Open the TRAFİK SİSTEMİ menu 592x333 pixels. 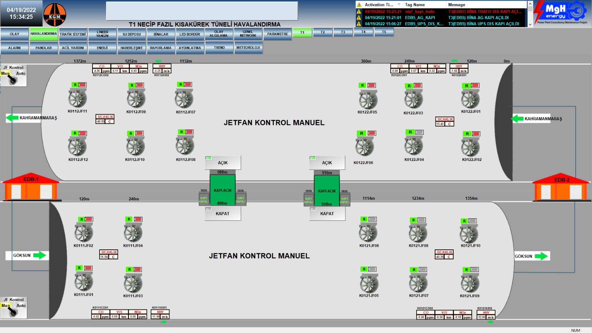click(x=73, y=34)
